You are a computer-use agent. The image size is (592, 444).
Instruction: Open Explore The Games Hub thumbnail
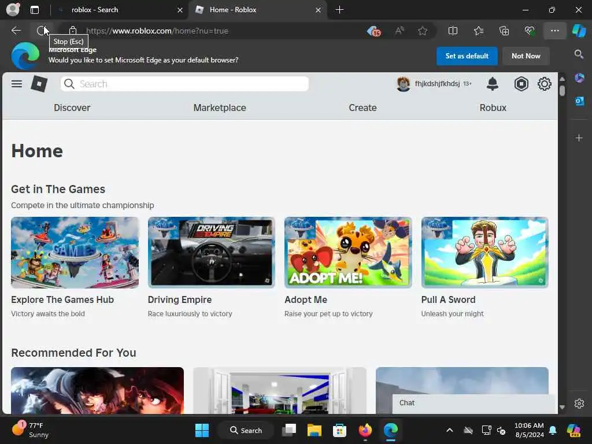[75, 252]
